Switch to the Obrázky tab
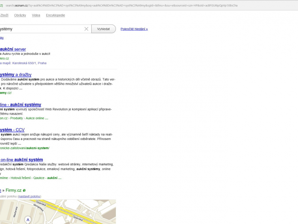298x224 pixels. tap(20, 15)
